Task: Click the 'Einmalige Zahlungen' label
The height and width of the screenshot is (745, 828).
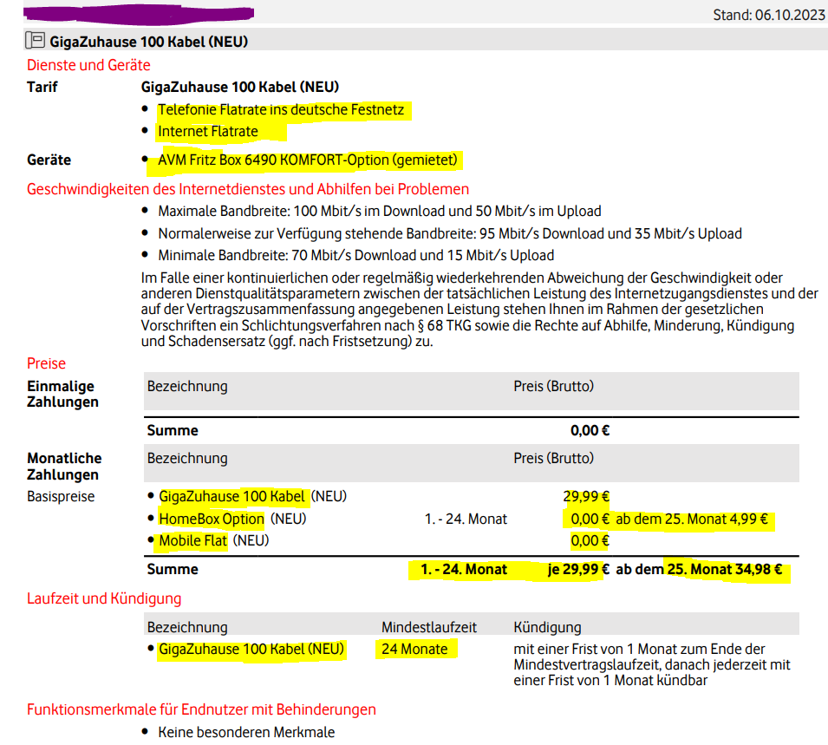Action: click(62, 394)
